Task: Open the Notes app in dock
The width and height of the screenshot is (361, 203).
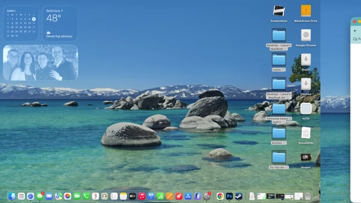Action: (x=123, y=196)
